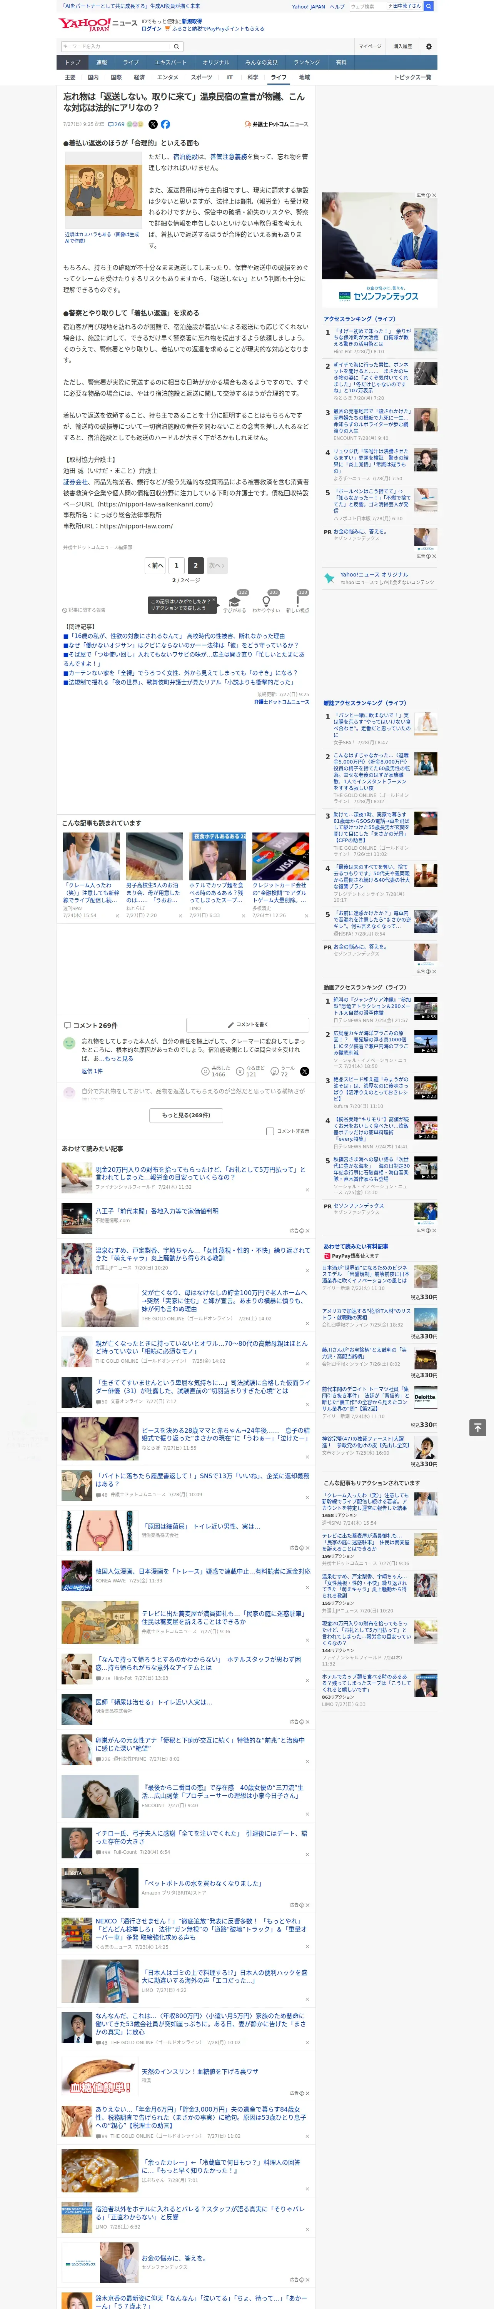Screen dimensions: 494x2309
Task: Click the マイページ link
Action: pyautogui.click(x=370, y=47)
